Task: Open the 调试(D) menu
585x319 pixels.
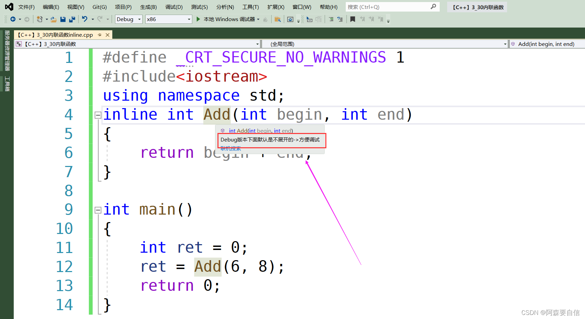Action: (x=174, y=7)
